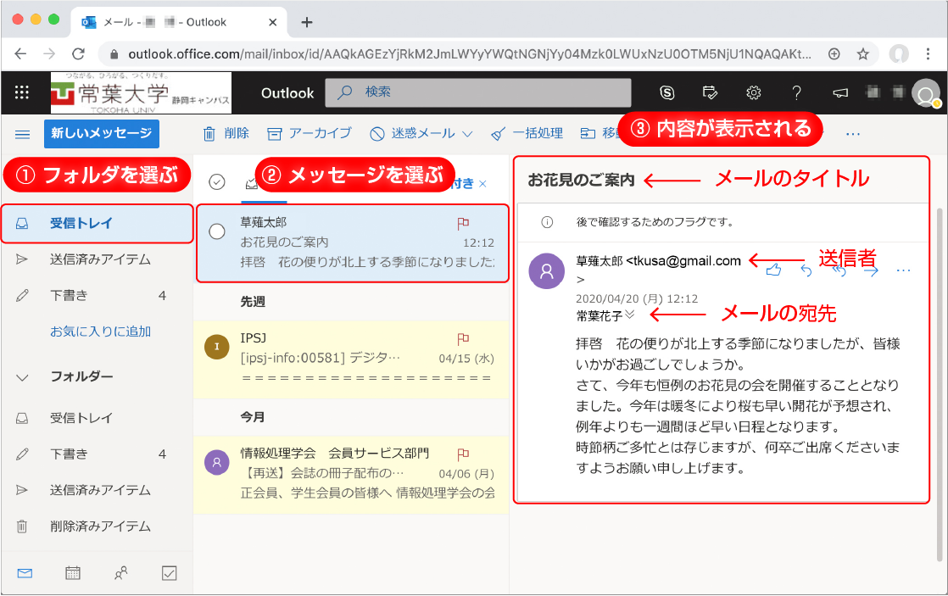The height and width of the screenshot is (596, 948).
Task: Open the People contacts icon
Action: (120, 574)
